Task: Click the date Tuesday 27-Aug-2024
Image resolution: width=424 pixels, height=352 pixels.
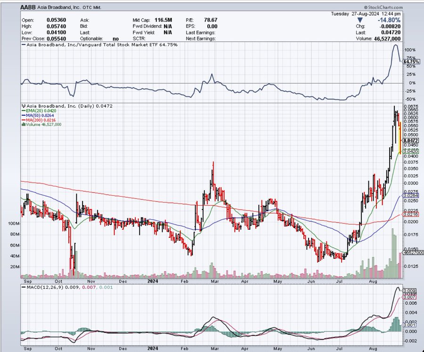Action: (x=354, y=14)
